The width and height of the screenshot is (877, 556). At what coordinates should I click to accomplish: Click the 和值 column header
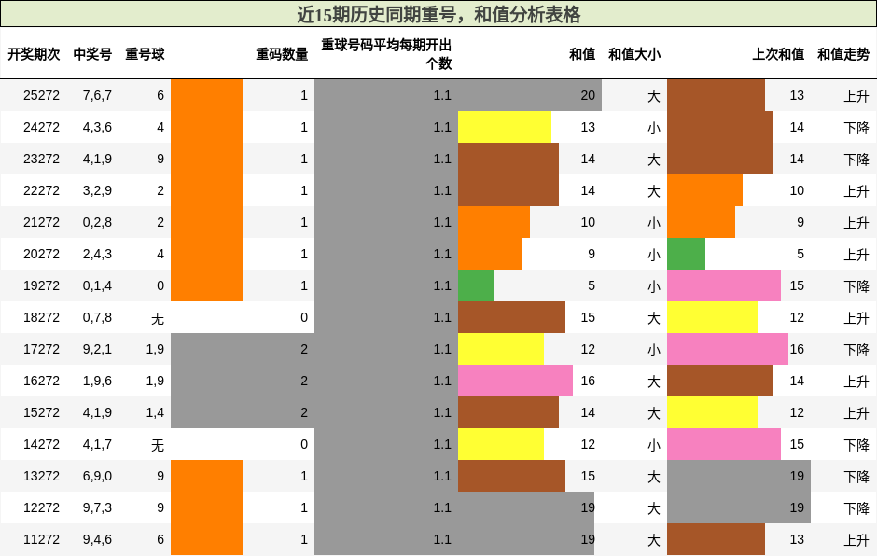(582, 54)
